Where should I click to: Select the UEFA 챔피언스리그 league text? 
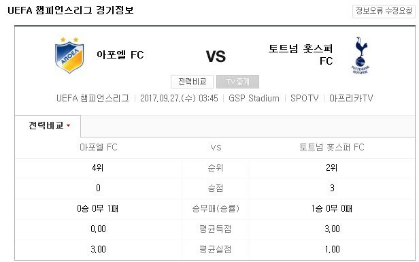pyautogui.click(x=93, y=98)
